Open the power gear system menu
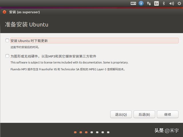The image size is (183, 137). [x=179, y=3]
